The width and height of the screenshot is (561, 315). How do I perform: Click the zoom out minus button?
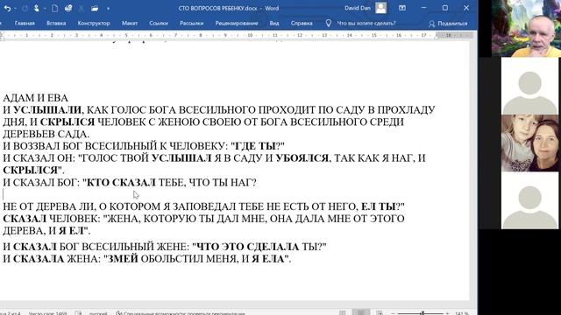click(x=393, y=313)
